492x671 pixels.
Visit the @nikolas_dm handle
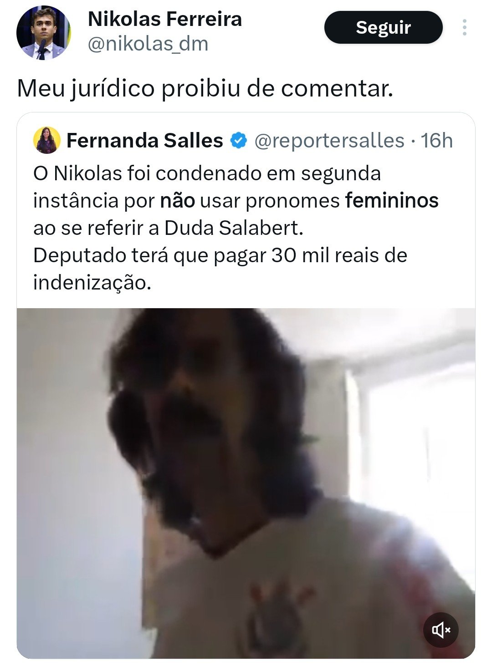(x=148, y=44)
